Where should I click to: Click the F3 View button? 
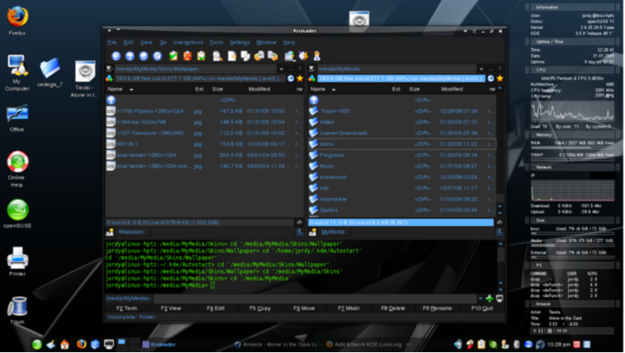(x=171, y=308)
